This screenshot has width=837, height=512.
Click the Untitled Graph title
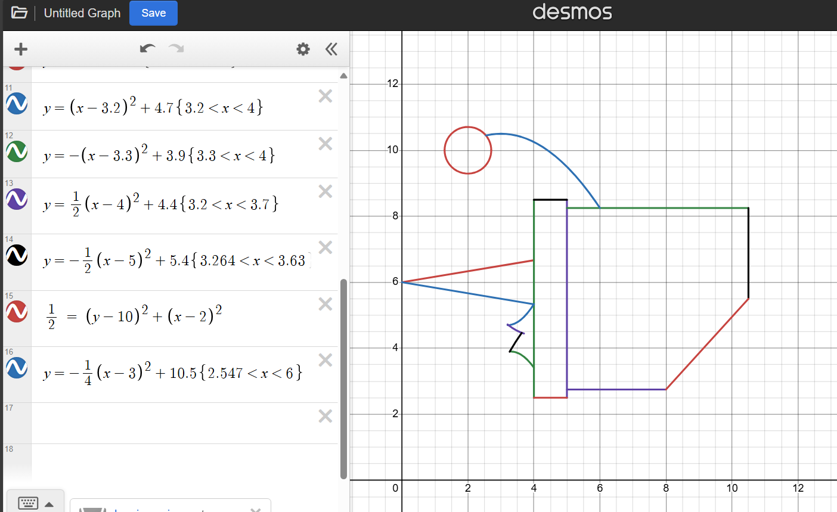click(82, 13)
